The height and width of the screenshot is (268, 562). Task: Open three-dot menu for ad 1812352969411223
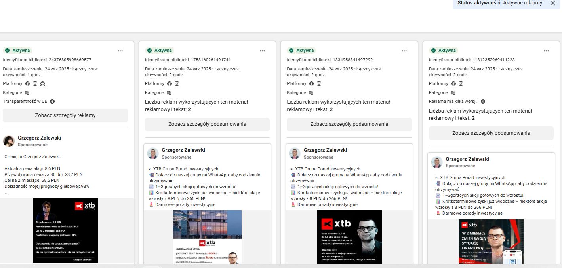pos(546,51)
